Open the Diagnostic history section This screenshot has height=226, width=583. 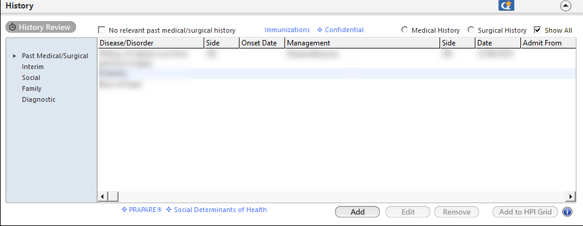39,99
